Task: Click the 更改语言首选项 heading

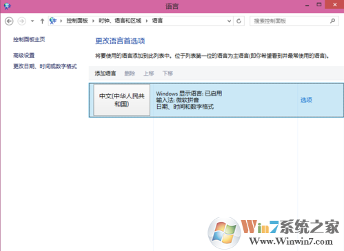Action: pyautogui.click(x=120, y=41)
